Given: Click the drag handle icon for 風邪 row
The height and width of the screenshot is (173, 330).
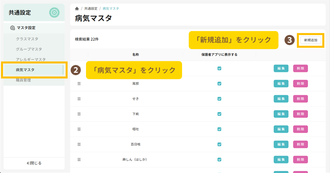Looking at the screenshot, I should (79, 83).
